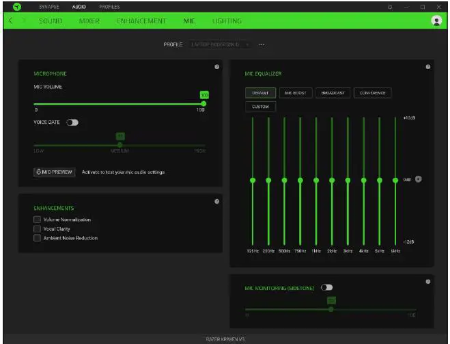Click the Razer logo icon
Image resolution: width=450 pixels, height=344 pixels.
pyautogui.click(x=17, y=7)
